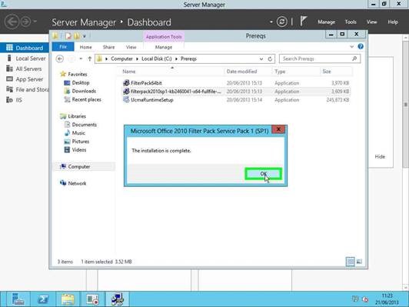
Task: Launch PowerShell from the taskbar
Action: coord(43,299)
